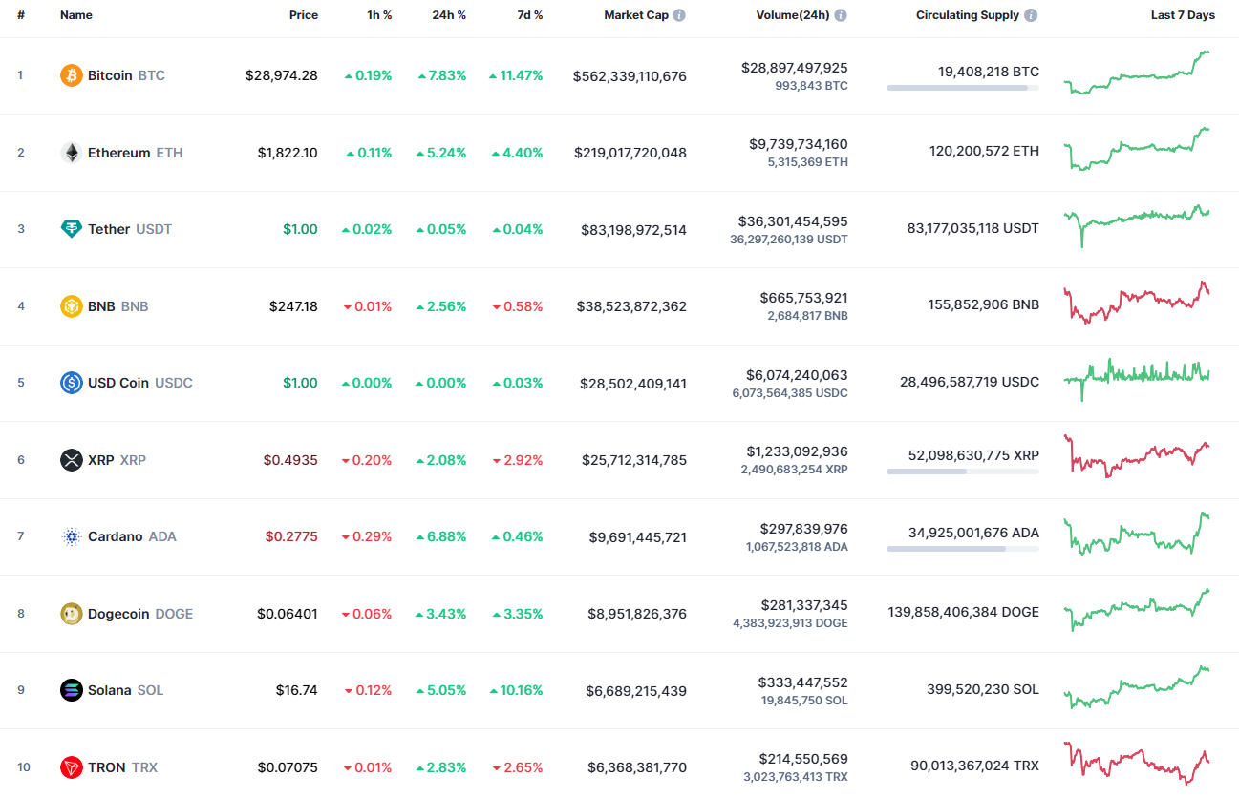Click Bitcoin's circulating supply progress bar
The width and height of the screenshot is (1239, 797).
[963, 88]
